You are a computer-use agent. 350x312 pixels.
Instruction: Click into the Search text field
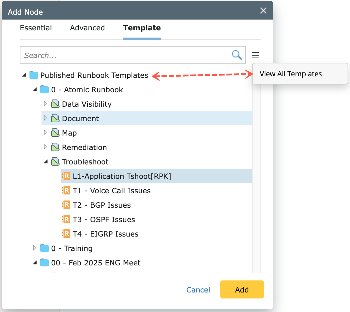point(125,55)
